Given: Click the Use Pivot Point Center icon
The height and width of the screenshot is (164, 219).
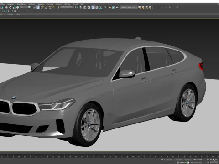Looking at the screenshot, I should [x=30, y=7].
